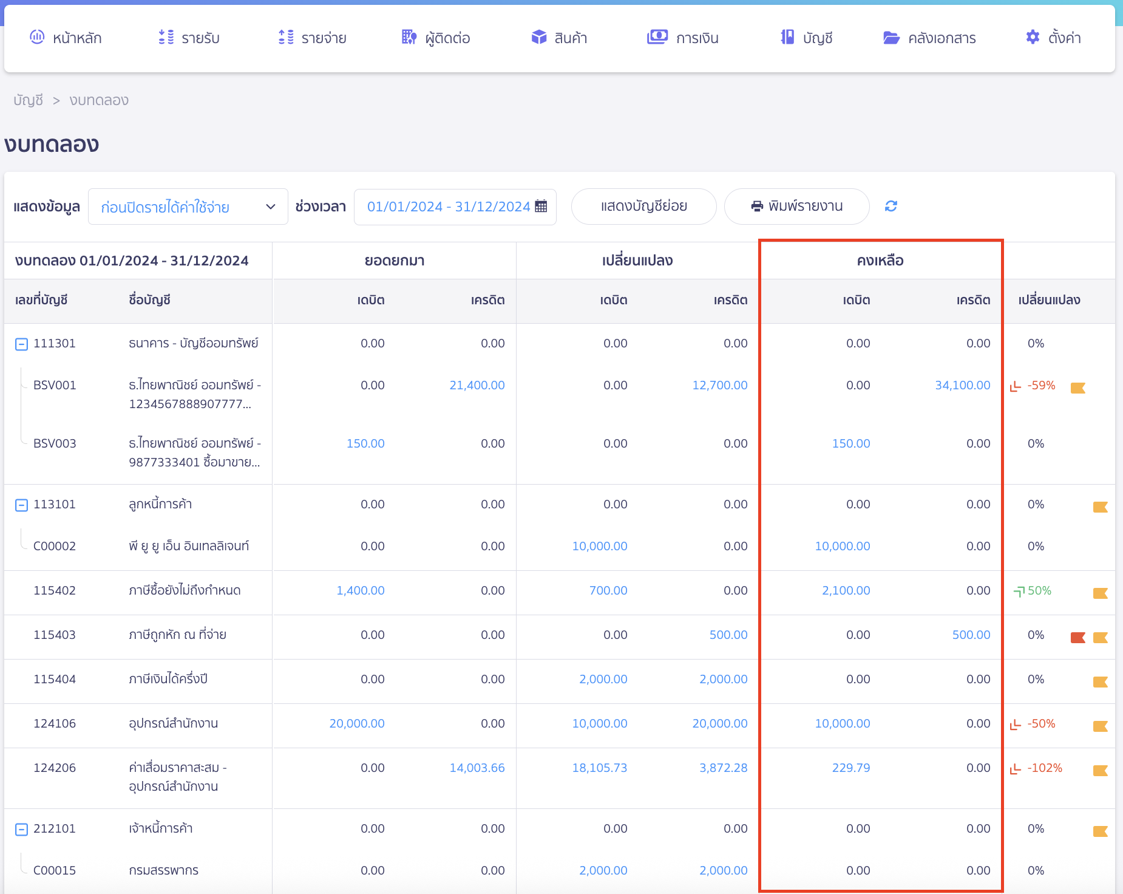Collapse account 212101 sub-accounts

click(x=21, y=830)
